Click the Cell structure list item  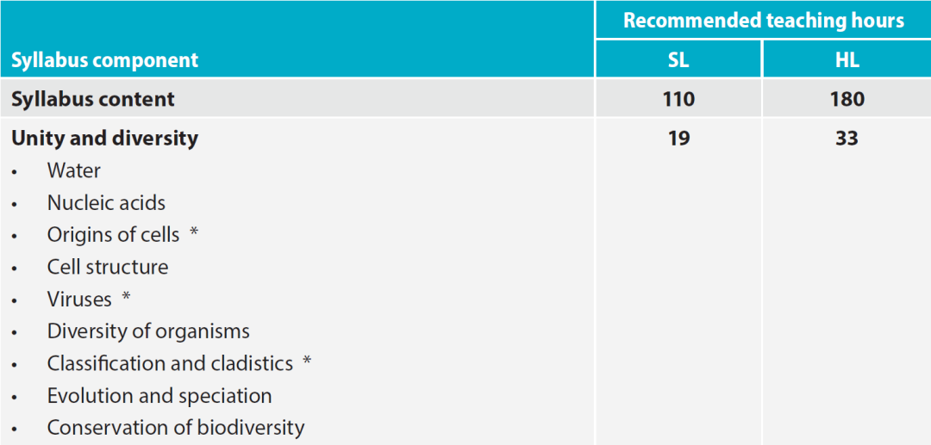point(108,267)
